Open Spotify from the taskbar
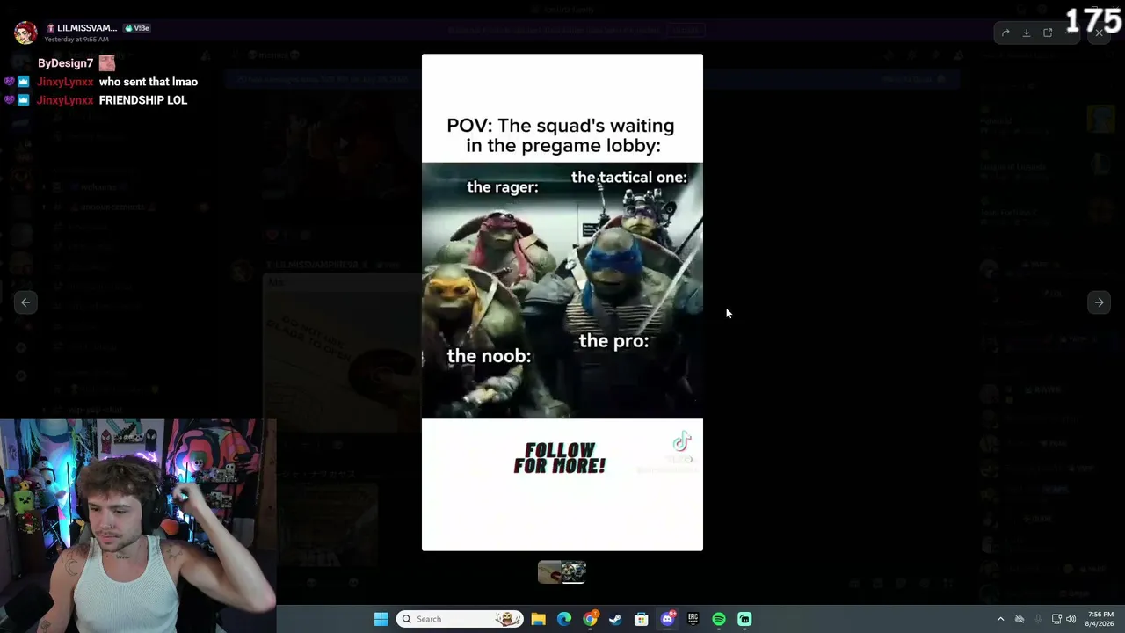This screenshot has width=1125, height=633. pyautogui.click(x=719, y=619)
